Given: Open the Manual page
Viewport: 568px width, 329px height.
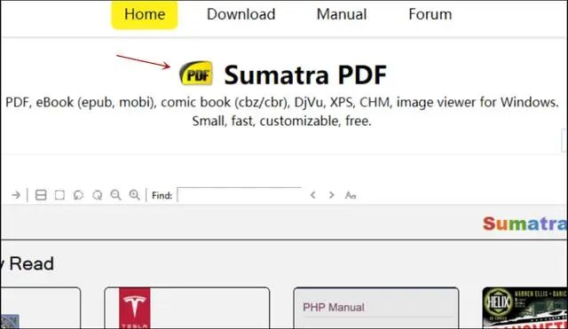Looking at the screenshot, I should [x=342, y=14].
